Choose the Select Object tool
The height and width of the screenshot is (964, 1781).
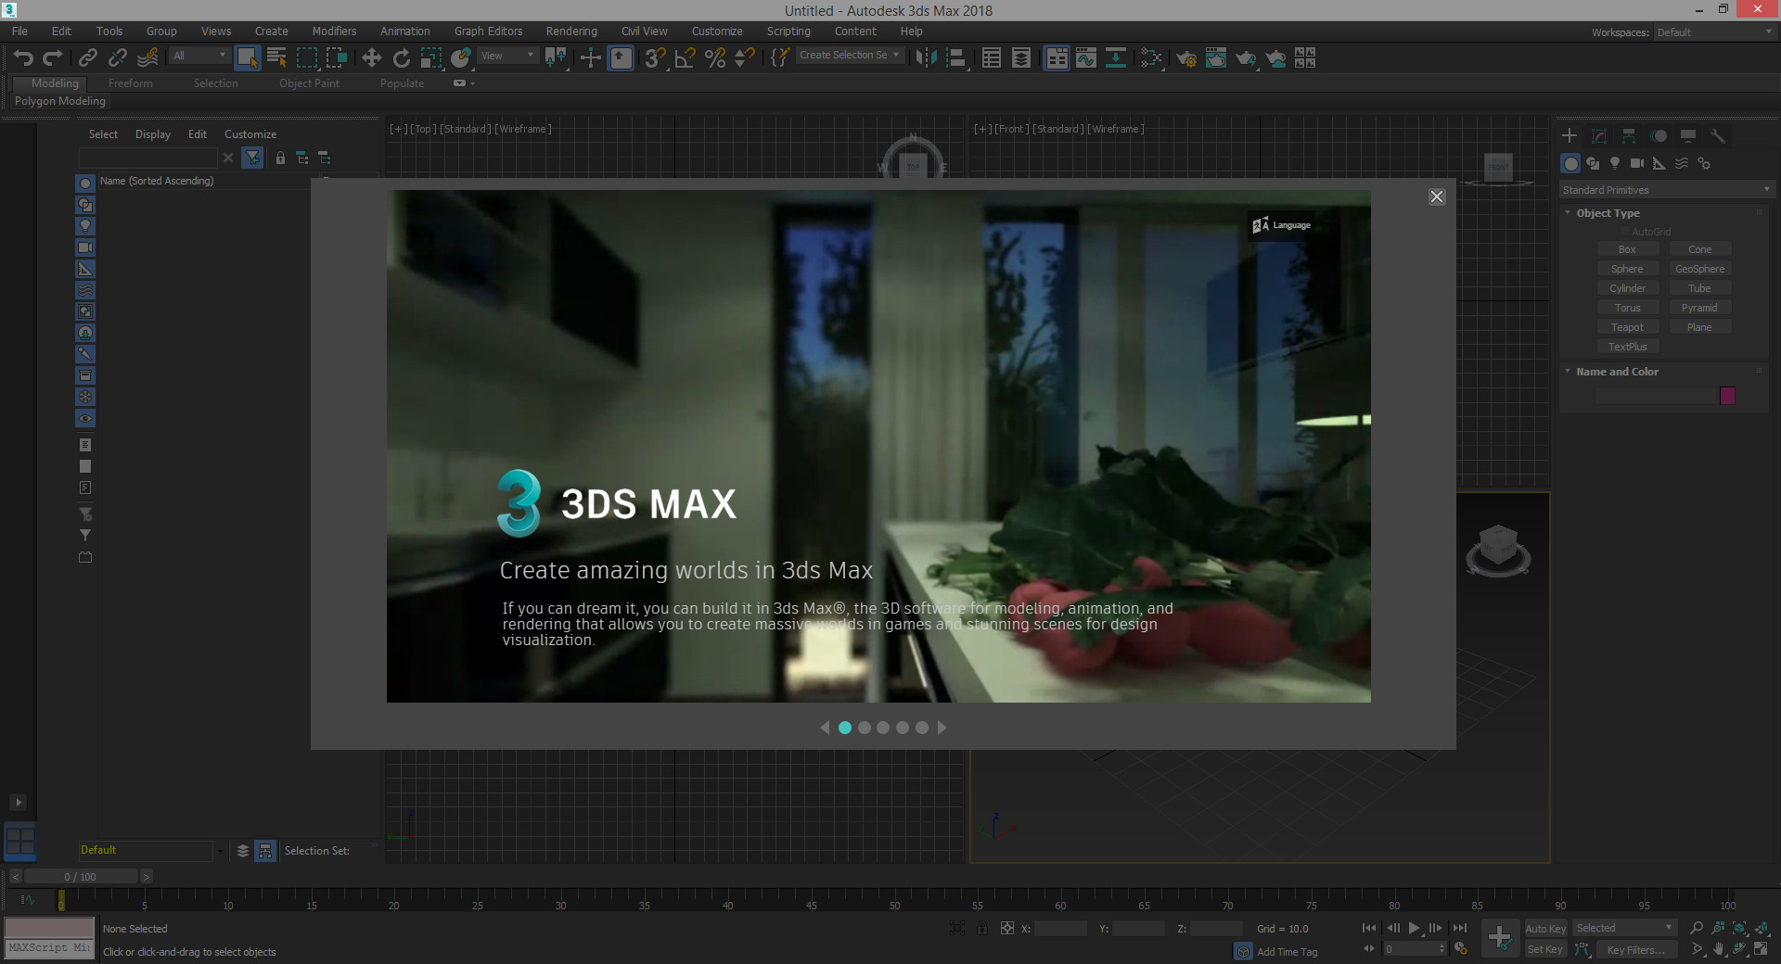click(247, 58)
